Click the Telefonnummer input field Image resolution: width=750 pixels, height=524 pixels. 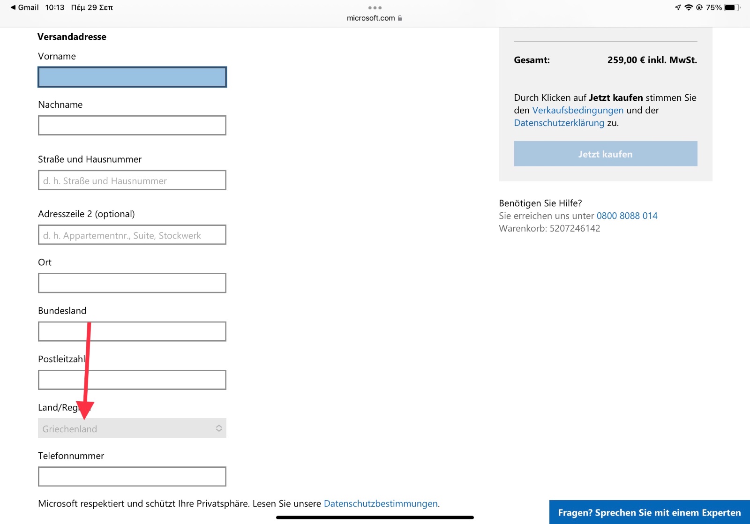click(132, 477)
